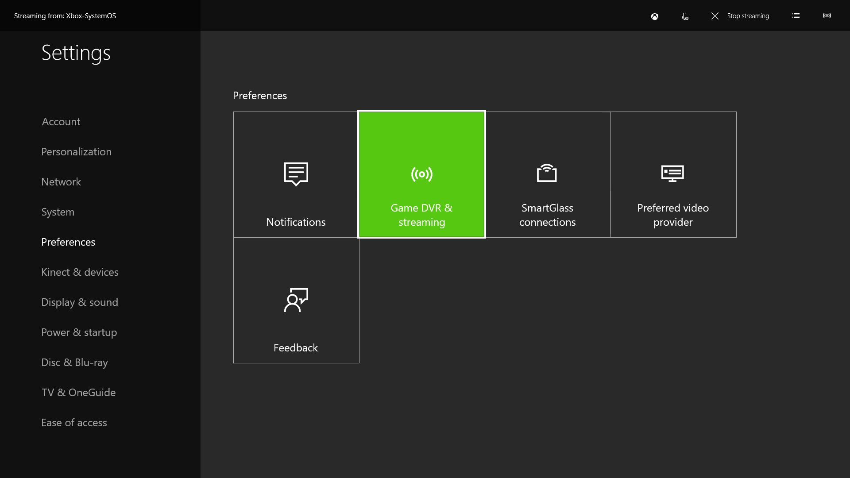Open Power & startup settings
This screenshot has height=478, width=850.
coord(79,332)
